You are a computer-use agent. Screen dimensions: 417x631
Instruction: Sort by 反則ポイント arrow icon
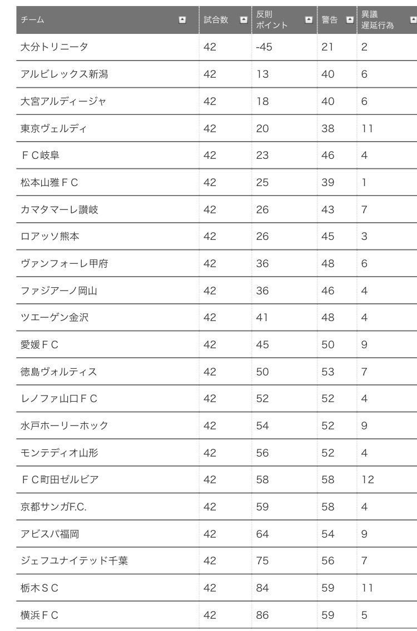coord(309,20)
